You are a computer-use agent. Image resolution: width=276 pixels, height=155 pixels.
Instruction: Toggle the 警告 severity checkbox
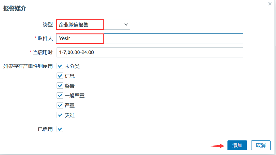(x=60, y=86)
